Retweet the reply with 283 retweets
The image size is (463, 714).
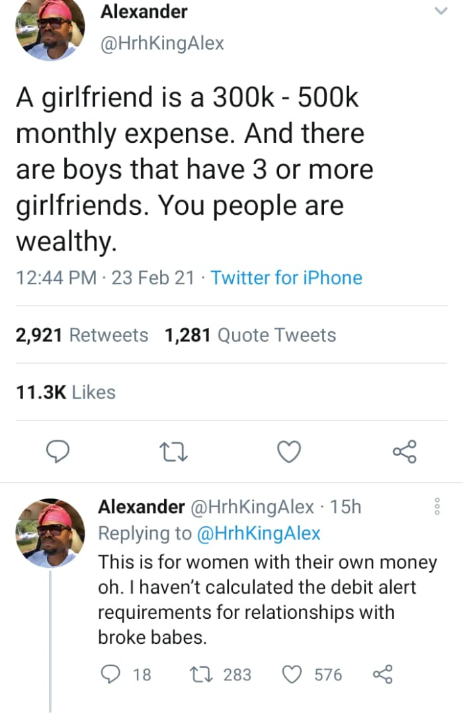click(198, 674)
